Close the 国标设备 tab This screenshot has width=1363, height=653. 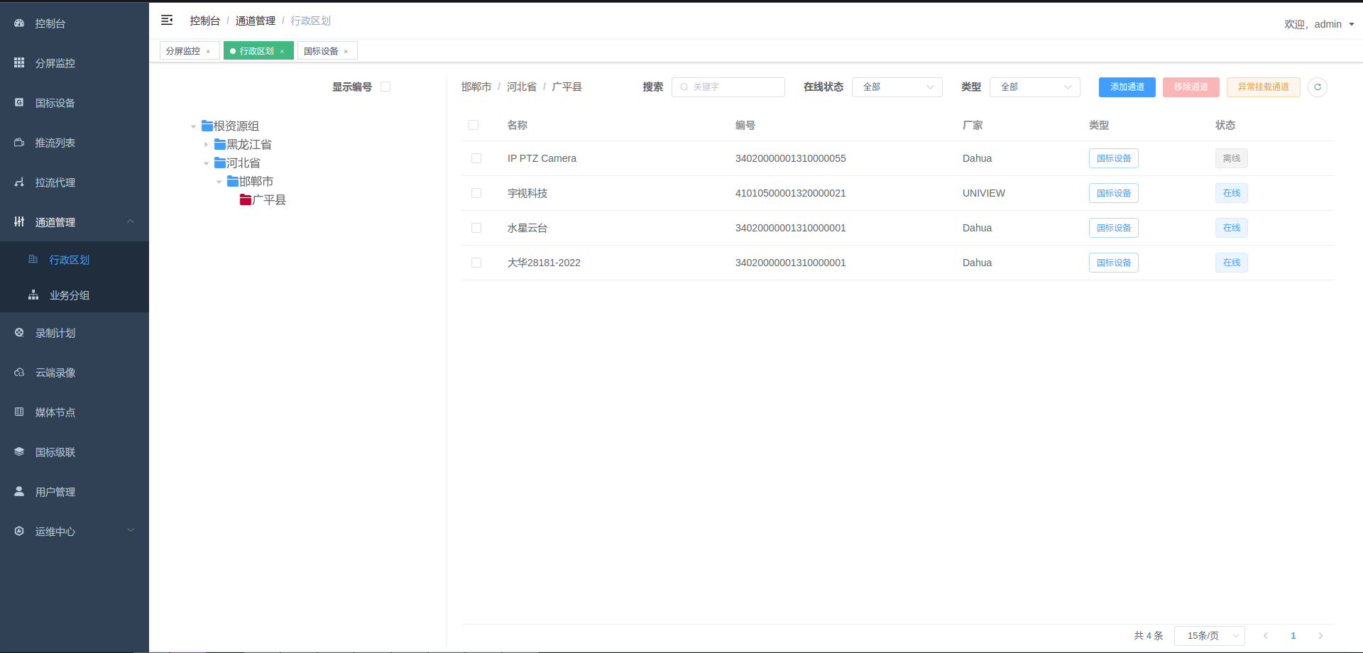click(x=346, y=52)
